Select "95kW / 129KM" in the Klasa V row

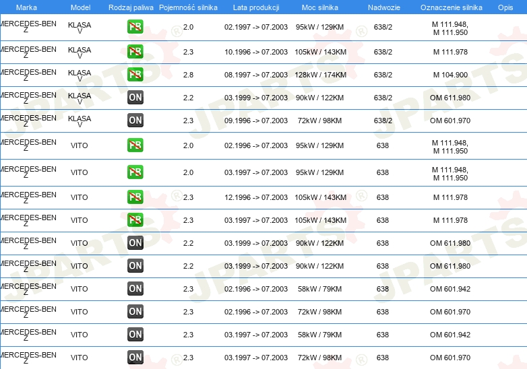coord(319,27)
